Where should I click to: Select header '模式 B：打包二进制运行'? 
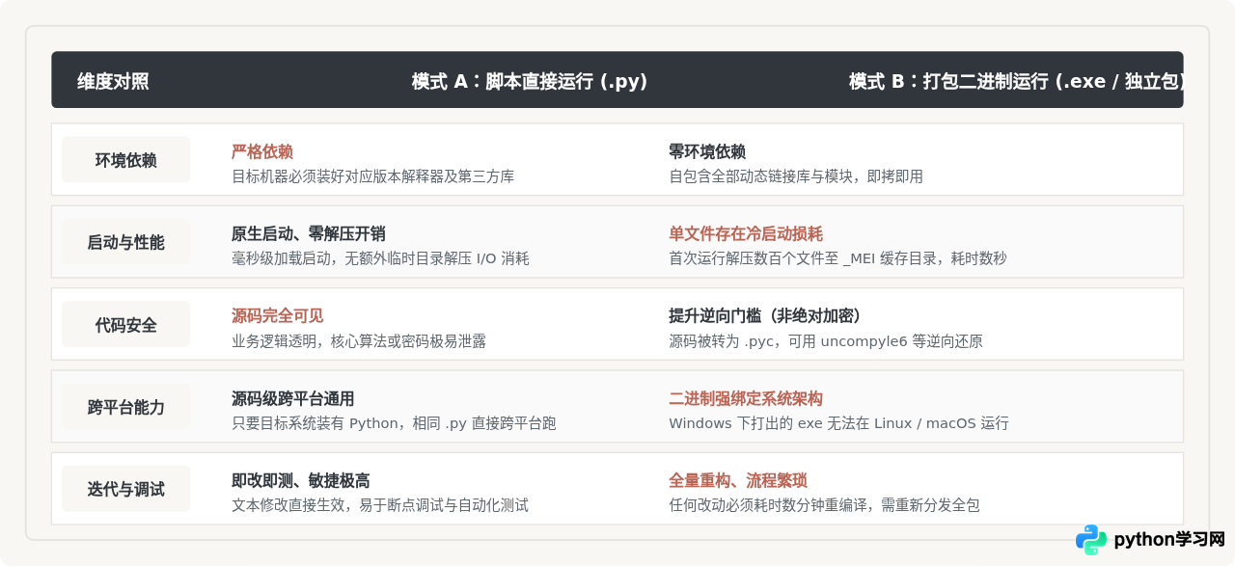(x=948, y=81)
